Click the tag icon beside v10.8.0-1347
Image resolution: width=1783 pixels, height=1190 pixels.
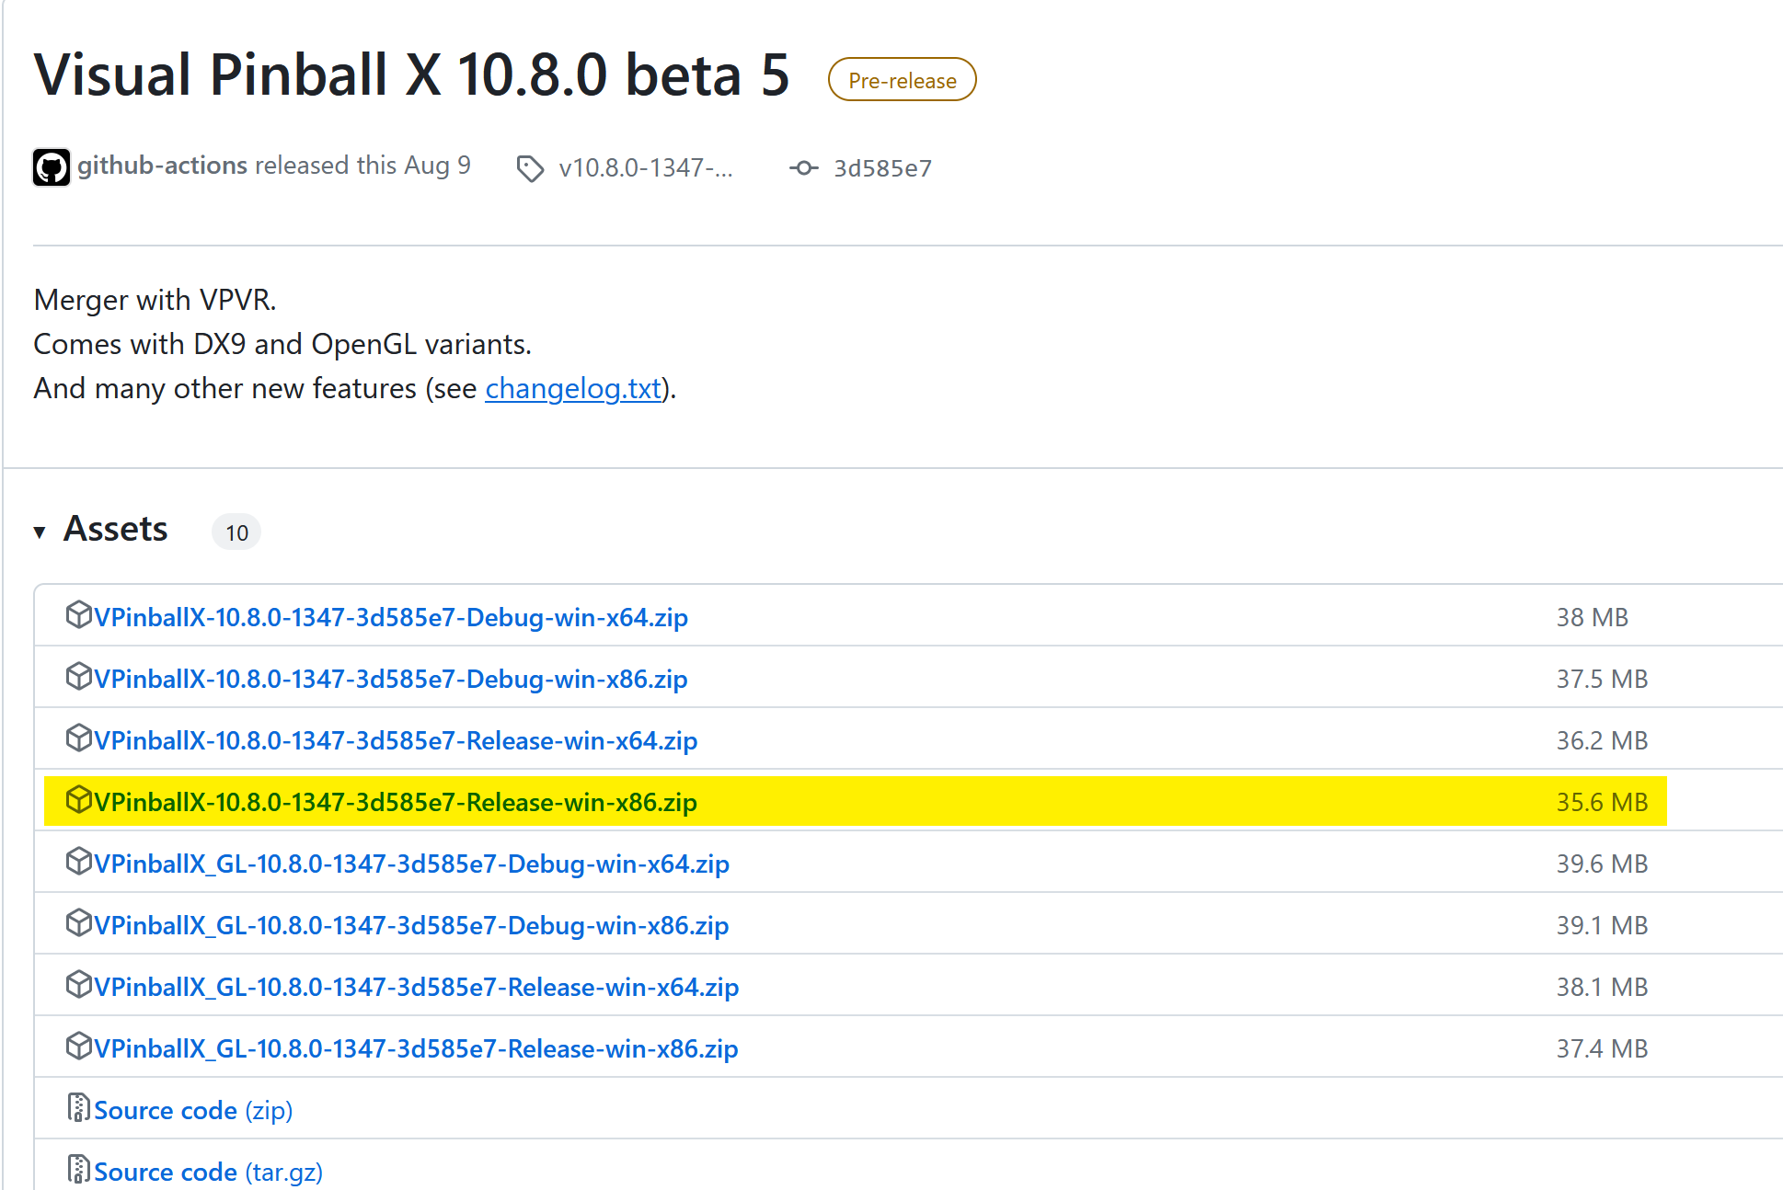(530, 168)
